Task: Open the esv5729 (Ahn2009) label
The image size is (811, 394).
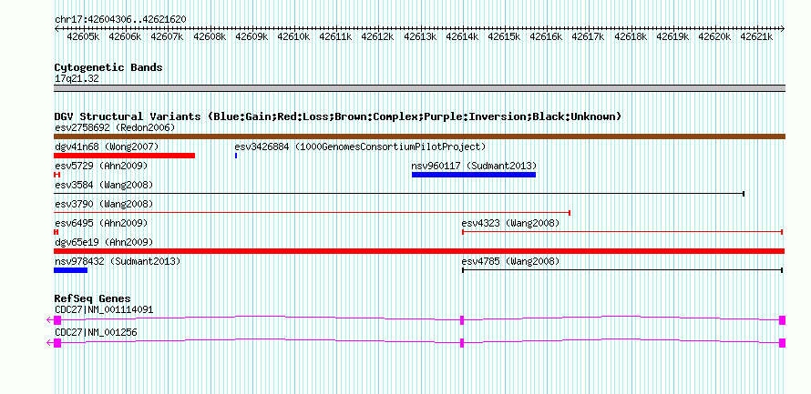Action: [x=101, y=166]
